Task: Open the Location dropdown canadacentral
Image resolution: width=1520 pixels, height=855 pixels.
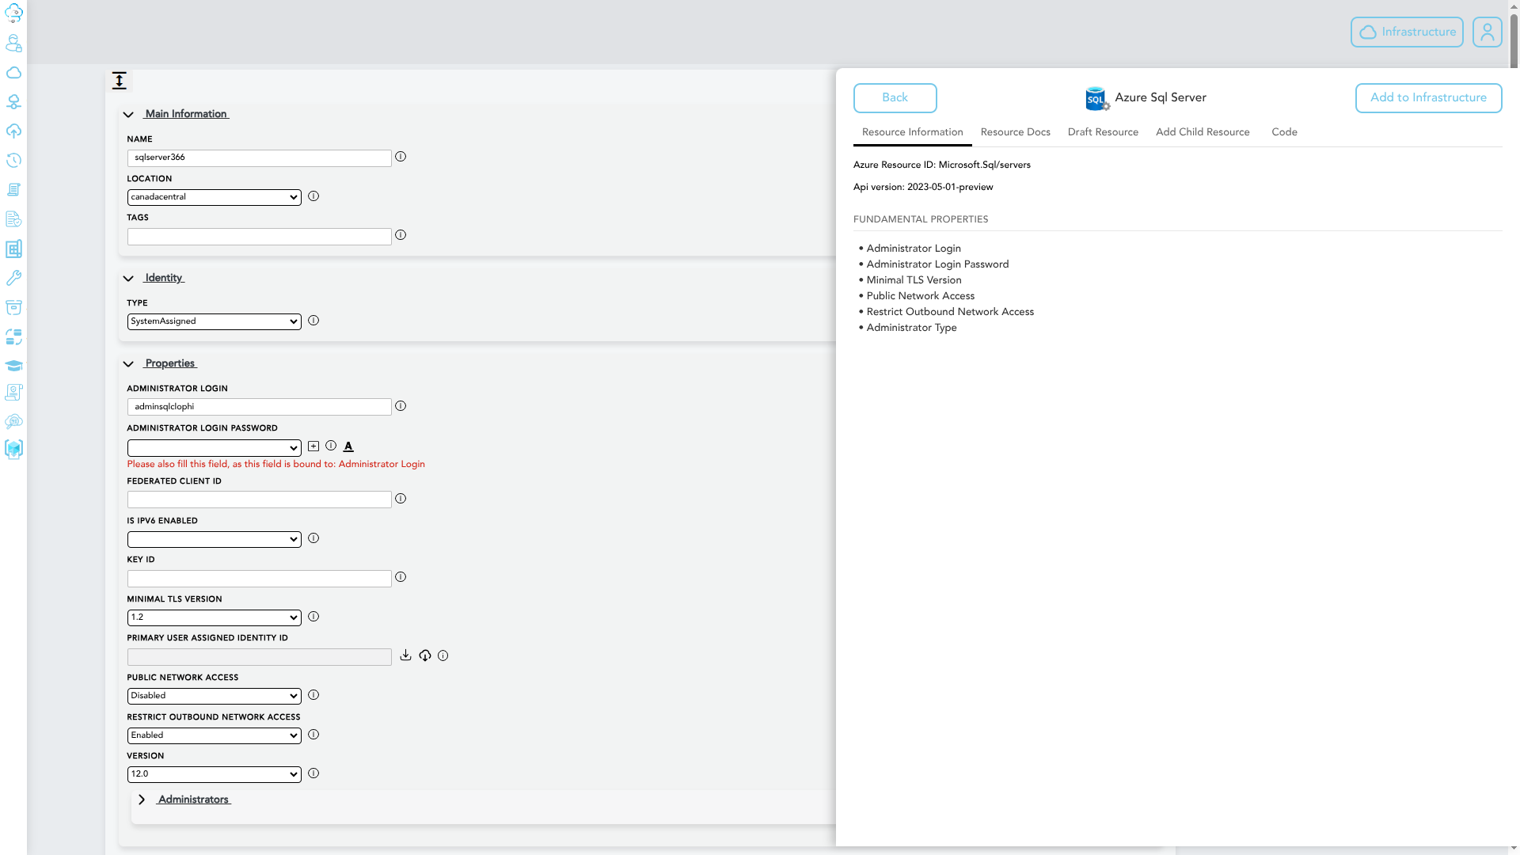Action: tap(214, 197)
